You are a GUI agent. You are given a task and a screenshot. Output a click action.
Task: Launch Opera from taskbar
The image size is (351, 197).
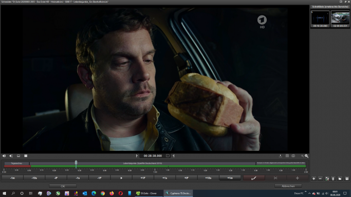click(120, 193)
